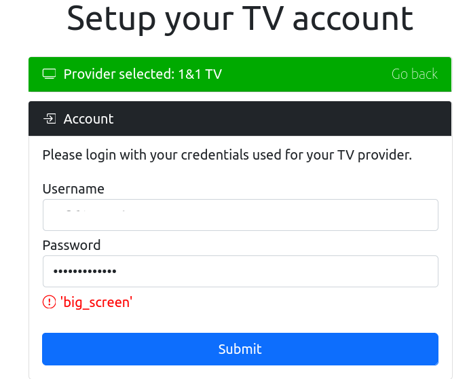Click the login arrow icon beside Account
Image resolution: width=469 pixels, height=379 pixels.
[50, 119]
